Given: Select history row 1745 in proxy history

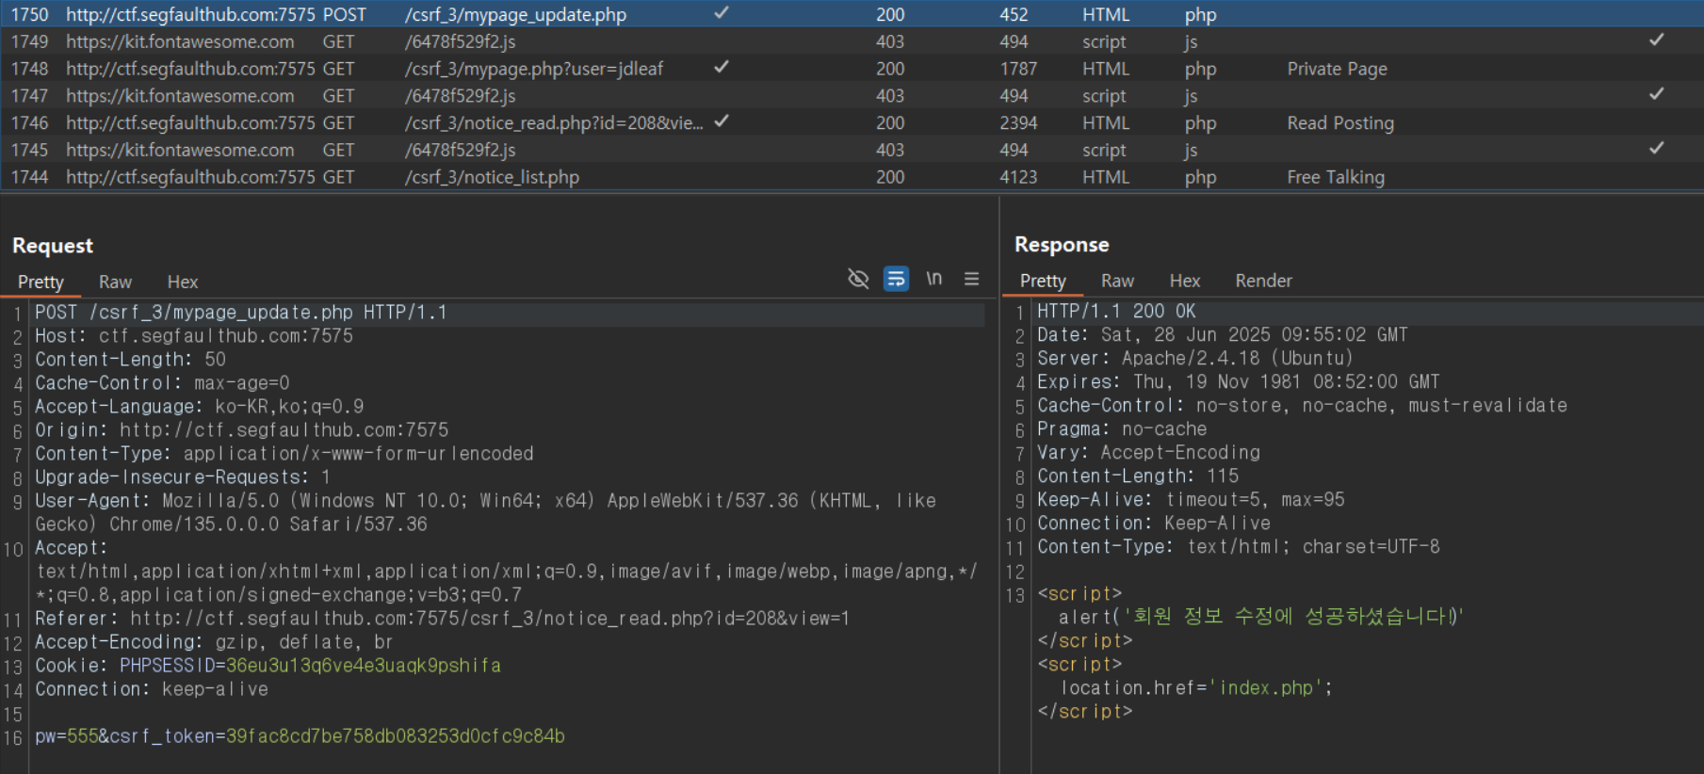Looking at the screenshot, I should click(x=852, y=150).
